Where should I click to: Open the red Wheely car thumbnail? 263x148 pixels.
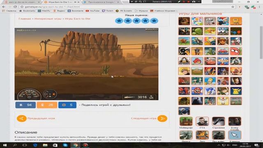223,51
